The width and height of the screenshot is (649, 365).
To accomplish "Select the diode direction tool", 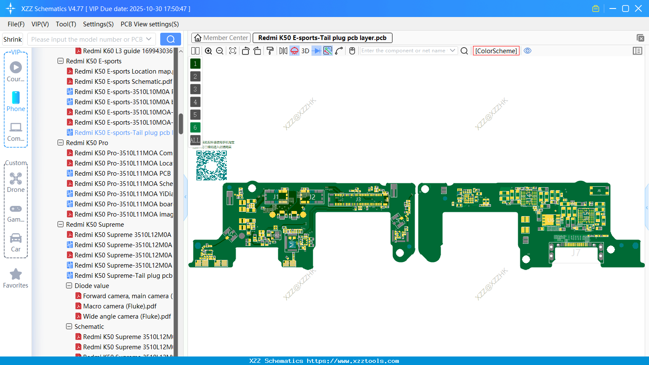I will tap(316, 51).
